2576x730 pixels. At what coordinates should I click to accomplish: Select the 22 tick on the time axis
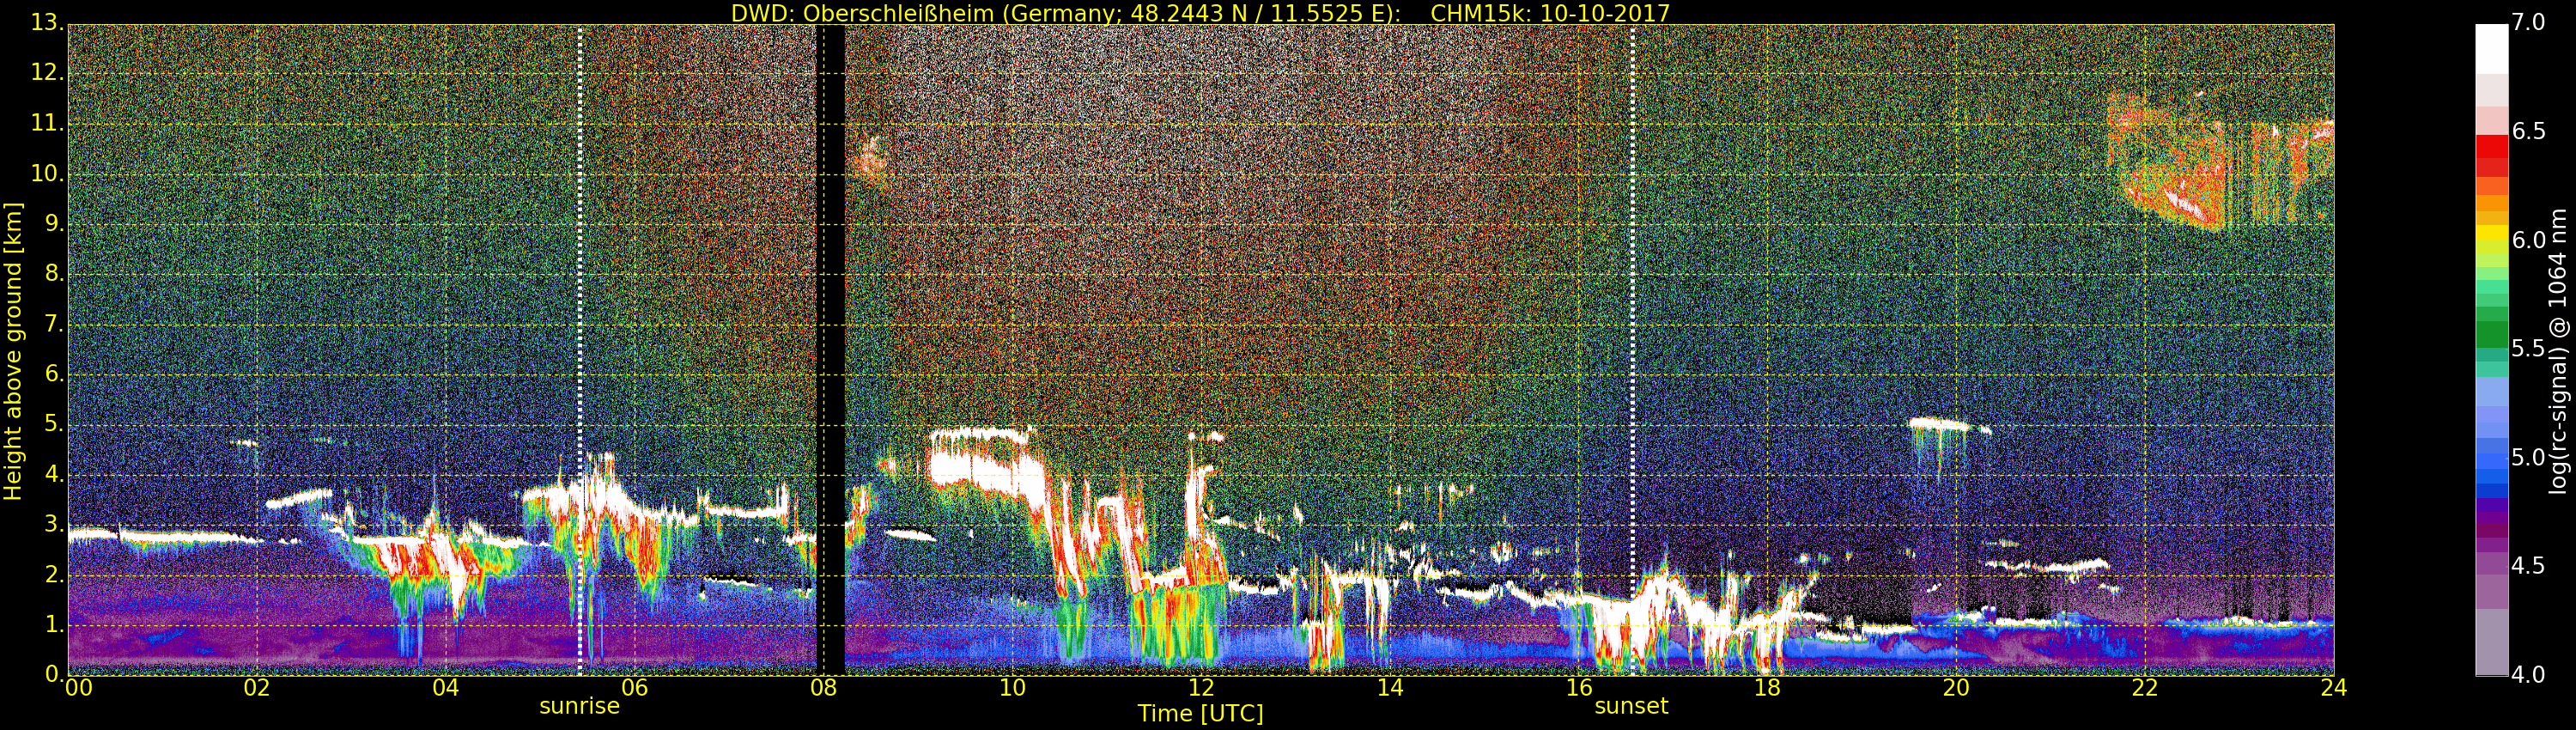(x=2145, y=688)
